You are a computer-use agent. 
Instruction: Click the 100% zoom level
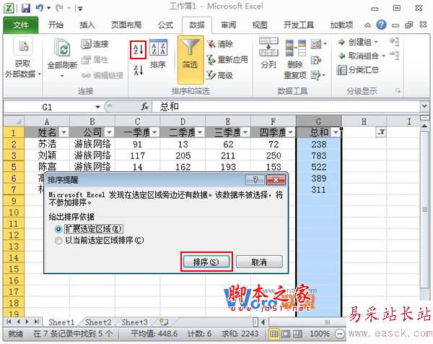(319, 334)
